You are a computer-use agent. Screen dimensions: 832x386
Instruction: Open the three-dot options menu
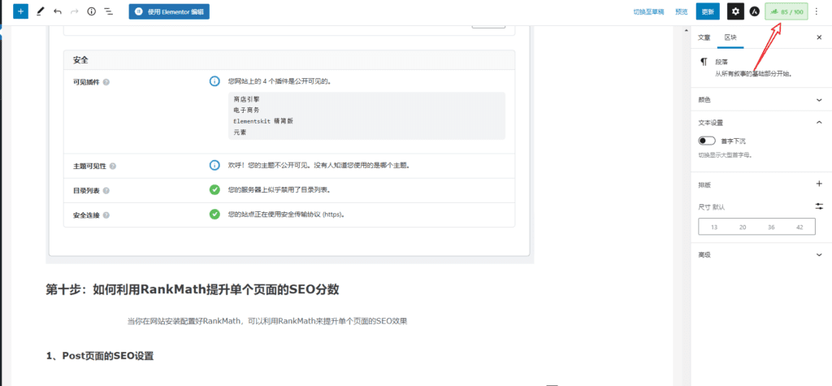[x=817, y=11]
